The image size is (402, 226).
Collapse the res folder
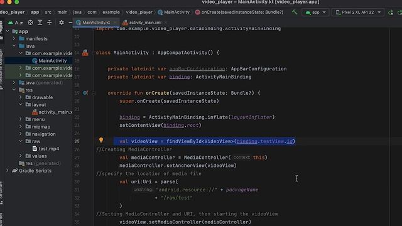tap(14, 90)
